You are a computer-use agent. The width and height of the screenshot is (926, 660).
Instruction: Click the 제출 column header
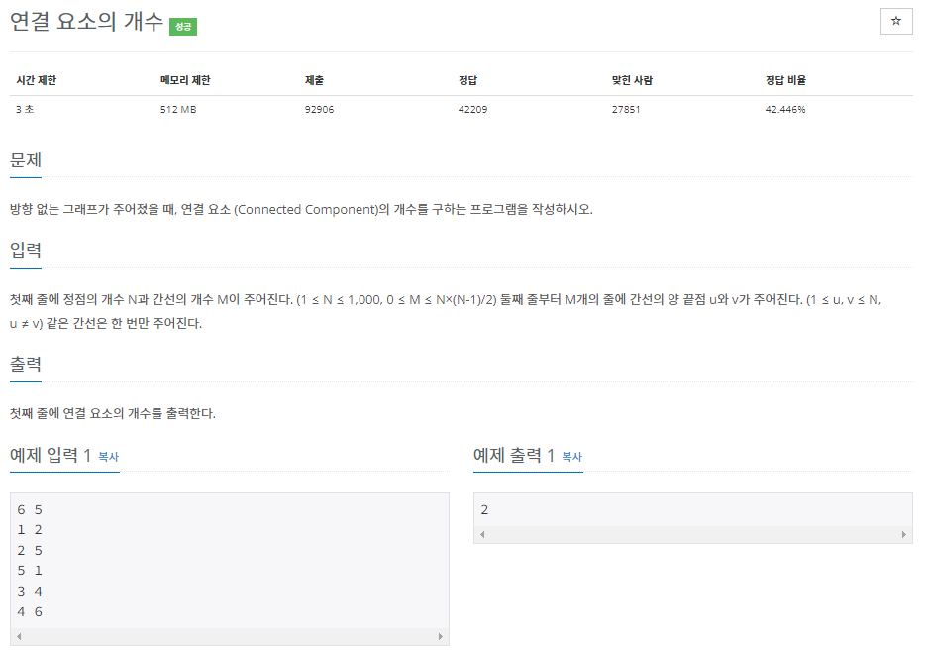point(314,80)
